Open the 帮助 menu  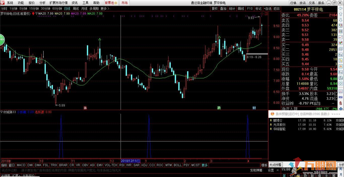click(96, 3)
